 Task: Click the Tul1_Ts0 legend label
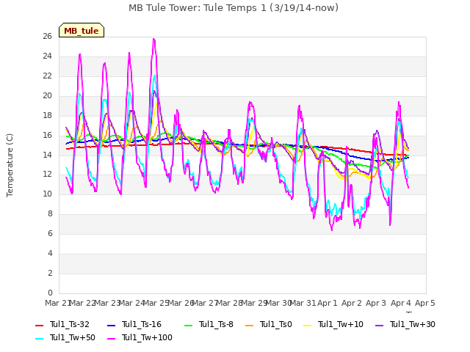click(276, 324)
